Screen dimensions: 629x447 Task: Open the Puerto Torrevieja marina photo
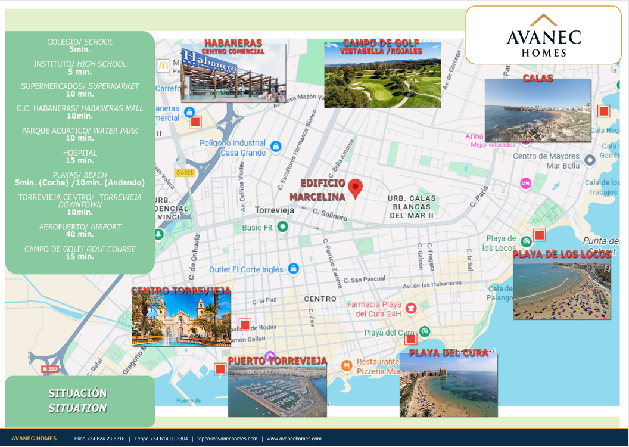point(278,391)
